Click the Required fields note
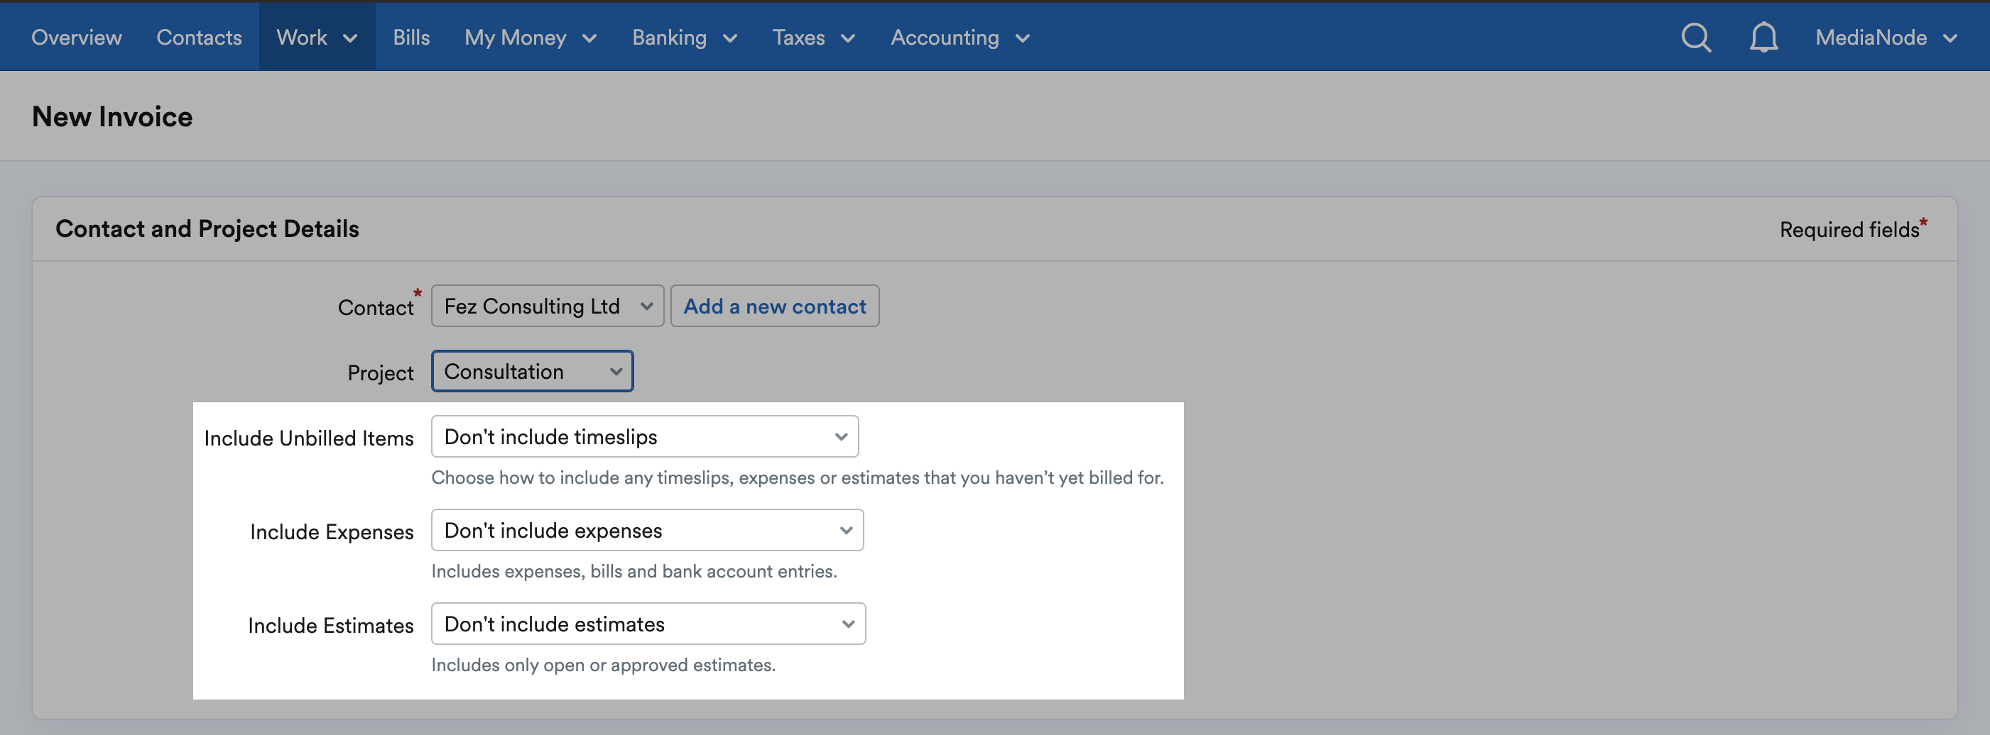 coord(1853,228)
